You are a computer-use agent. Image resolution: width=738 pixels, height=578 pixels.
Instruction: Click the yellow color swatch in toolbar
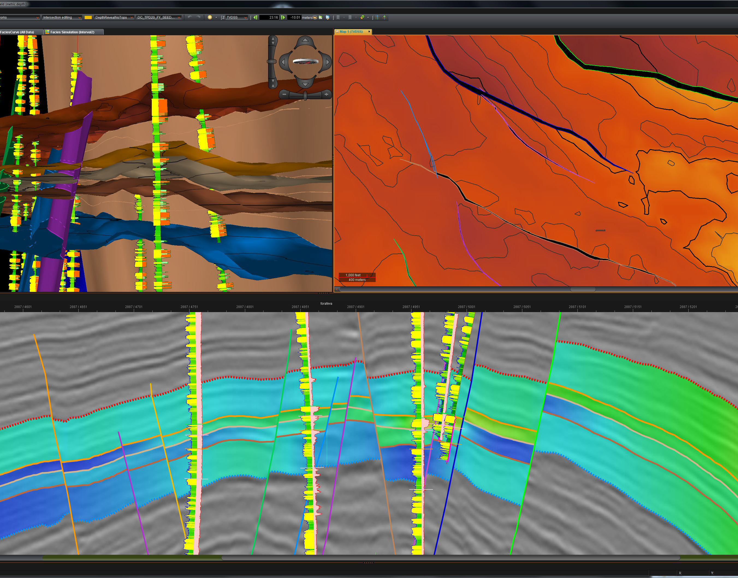coord(88,17)
